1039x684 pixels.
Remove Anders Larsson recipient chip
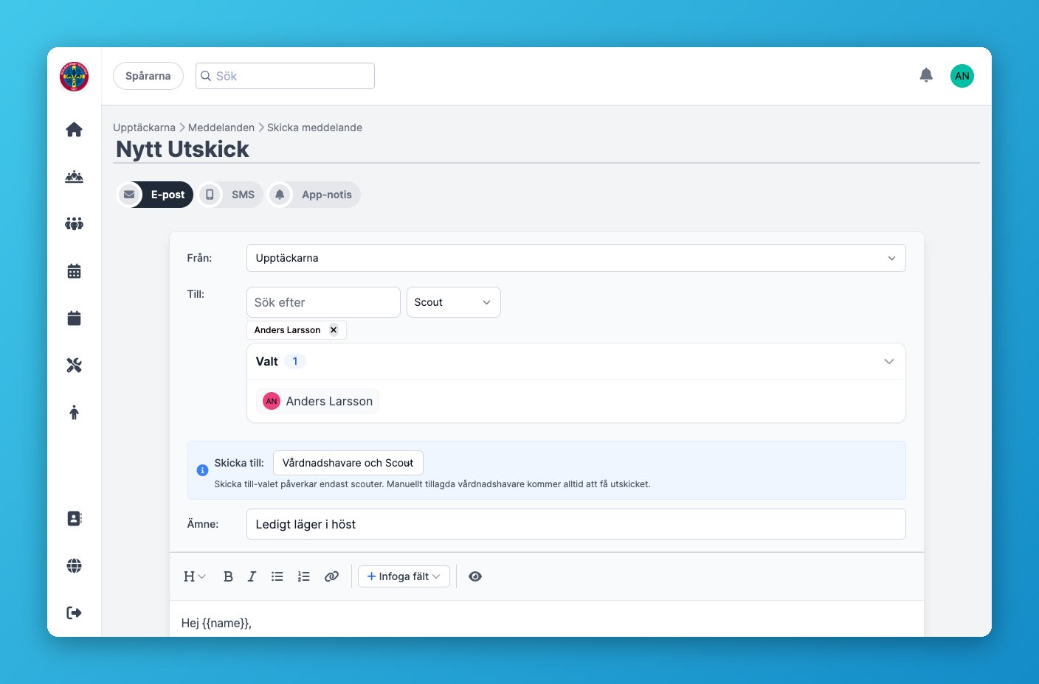[x=334, y=329]
